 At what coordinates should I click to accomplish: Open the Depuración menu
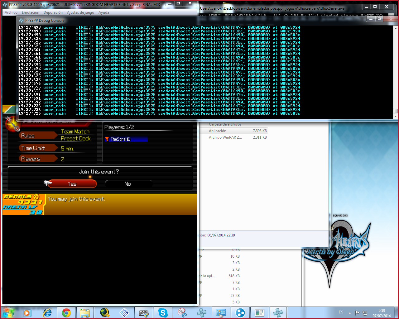click(53, 12)
